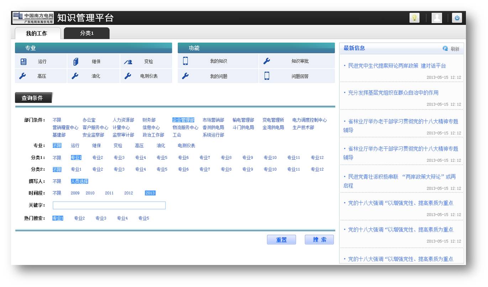This screenshot has height=287, width=488.
Task: Click the wrench icon beside 我的问题
Action: click(185, 76)
